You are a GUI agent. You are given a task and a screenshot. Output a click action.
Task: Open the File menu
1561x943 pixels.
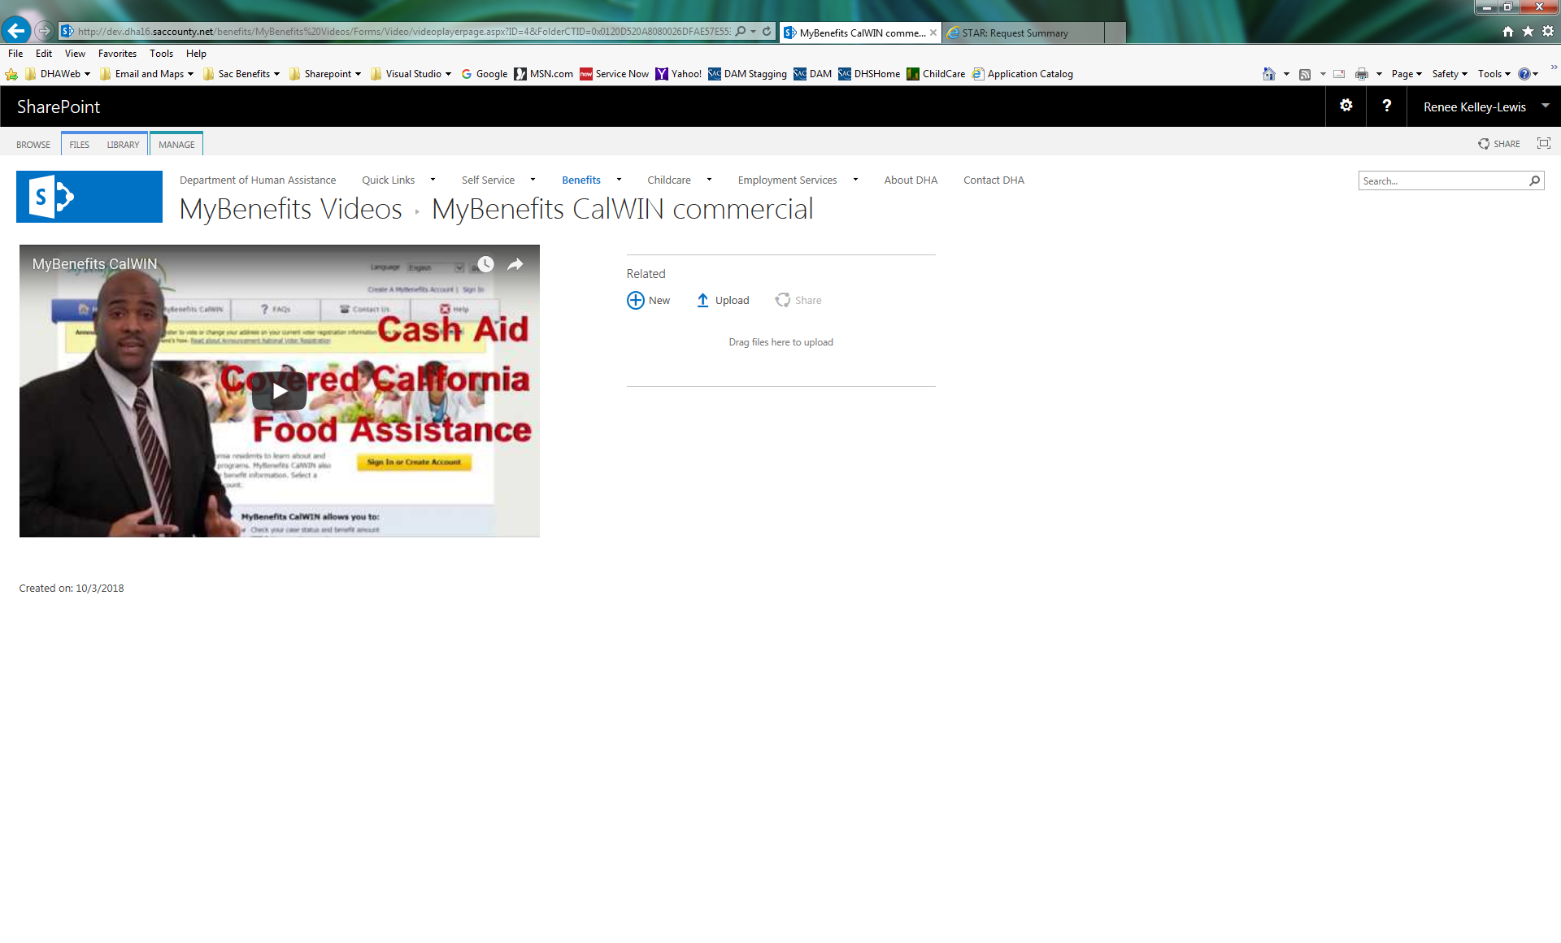coord(15,53)
